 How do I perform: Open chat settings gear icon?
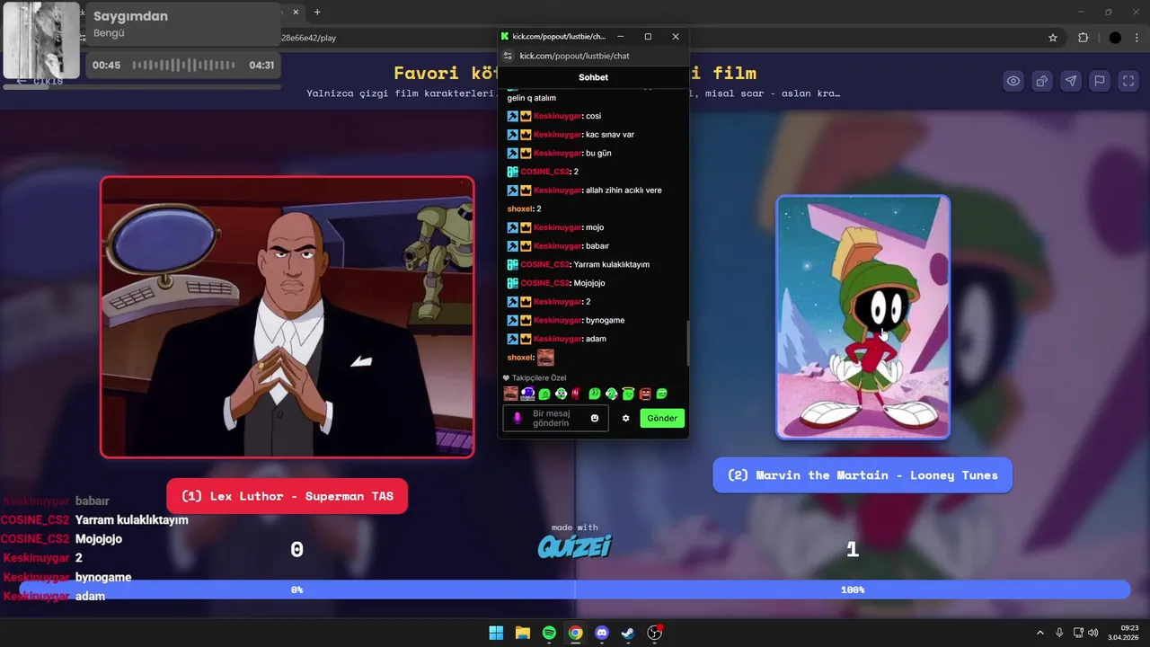click(626, 418)
